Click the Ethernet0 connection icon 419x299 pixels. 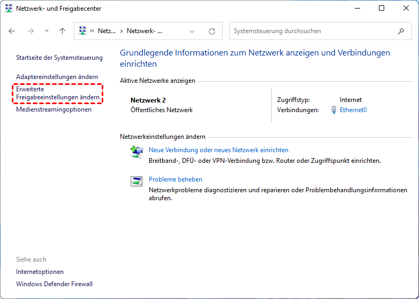pyautogui.click(x=334, y=110)
